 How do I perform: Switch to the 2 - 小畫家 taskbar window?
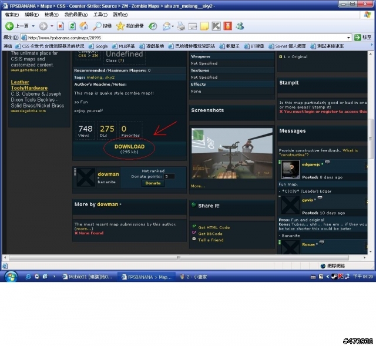pos(194,277)
